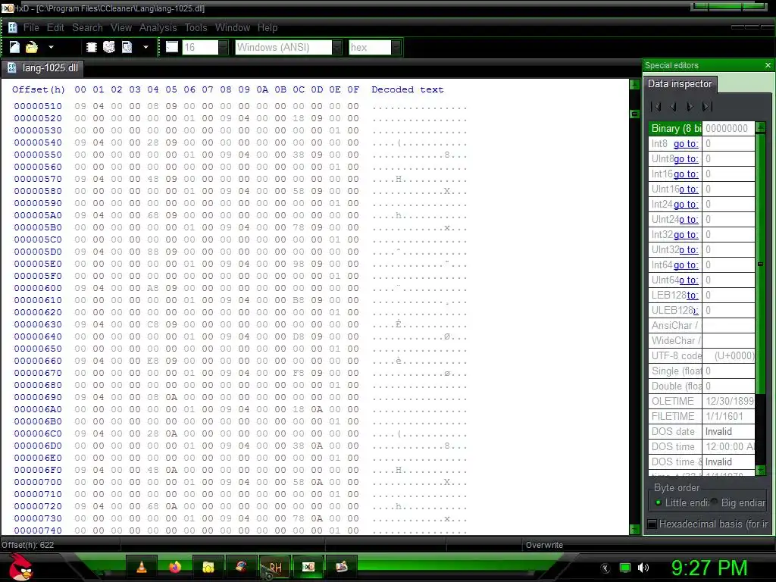Open the Window menu
The width and height of the screenshot is (776, 582).
click(x=233, y=28)
